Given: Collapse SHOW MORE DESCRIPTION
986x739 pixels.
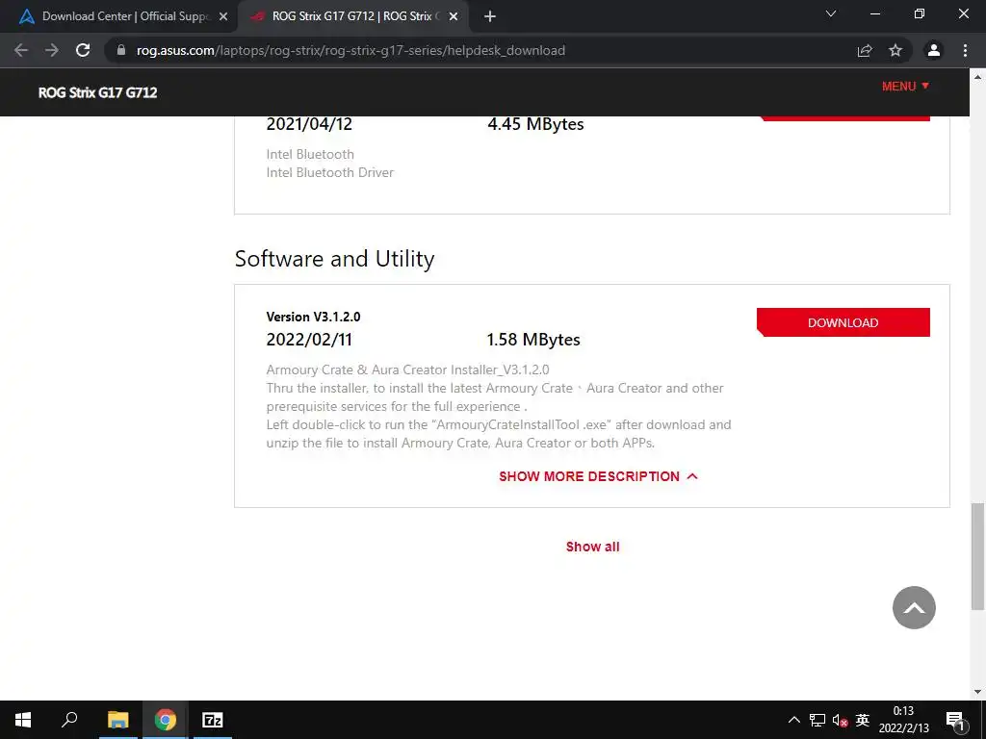Looking at the screenshot, I should [598, 476].
